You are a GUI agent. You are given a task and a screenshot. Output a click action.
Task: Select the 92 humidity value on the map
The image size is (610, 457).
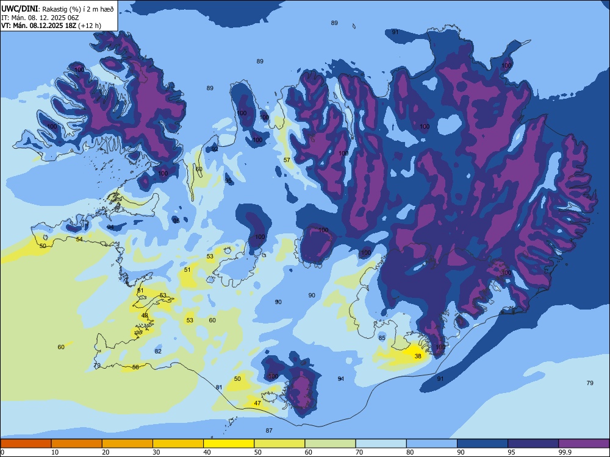pos(215,149)
